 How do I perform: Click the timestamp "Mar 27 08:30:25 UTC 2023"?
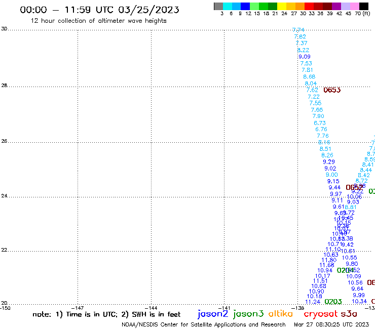pos(331,324)
